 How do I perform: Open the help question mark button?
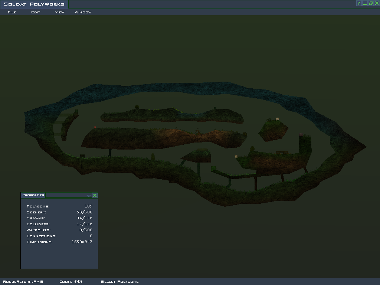(x=359, y=3)
